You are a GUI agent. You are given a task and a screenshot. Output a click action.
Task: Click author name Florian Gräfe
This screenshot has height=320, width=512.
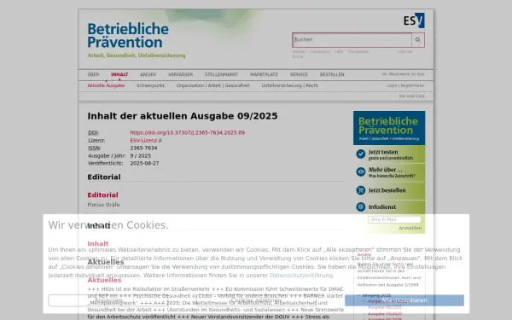pyautogui.click(x=103, y=205)
